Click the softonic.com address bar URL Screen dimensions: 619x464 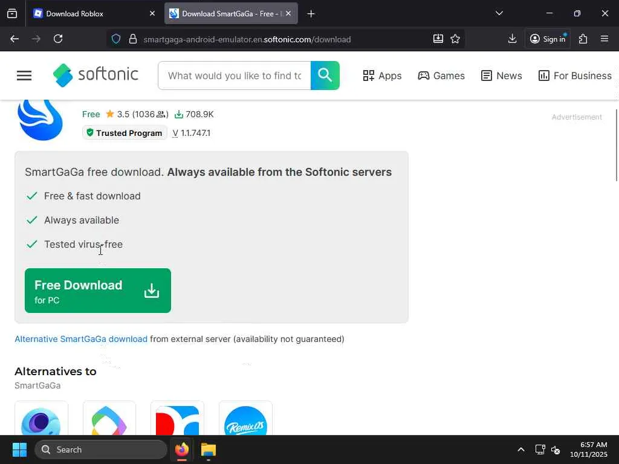click(247, 39)
